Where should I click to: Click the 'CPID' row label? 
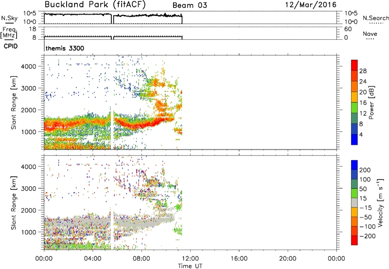point(11,46)
